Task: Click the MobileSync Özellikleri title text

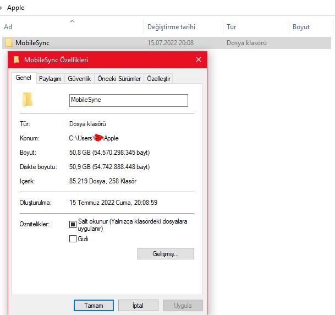Action: click(56, 59)
